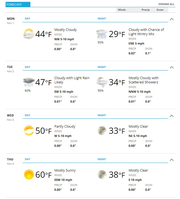Collapse the Tuesday Nov 2 forecast

(172, 67)
